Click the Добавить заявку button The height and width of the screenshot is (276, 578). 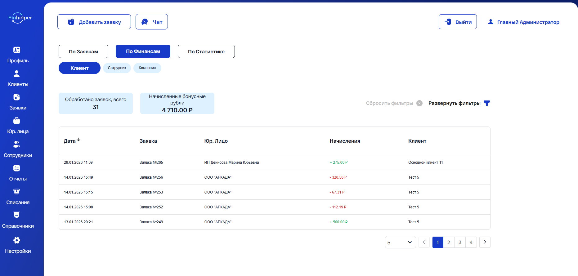point(94,22)
